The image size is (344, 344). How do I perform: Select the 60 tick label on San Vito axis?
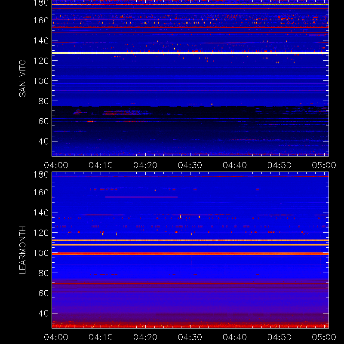pyautogui.click(x=44, y=121)
